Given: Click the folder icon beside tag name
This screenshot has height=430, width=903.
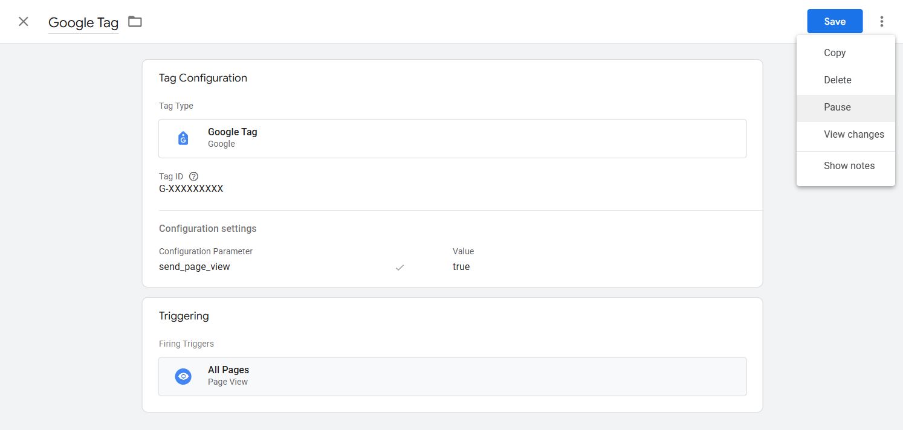Looking at the screenshot, I should point(135,22).
